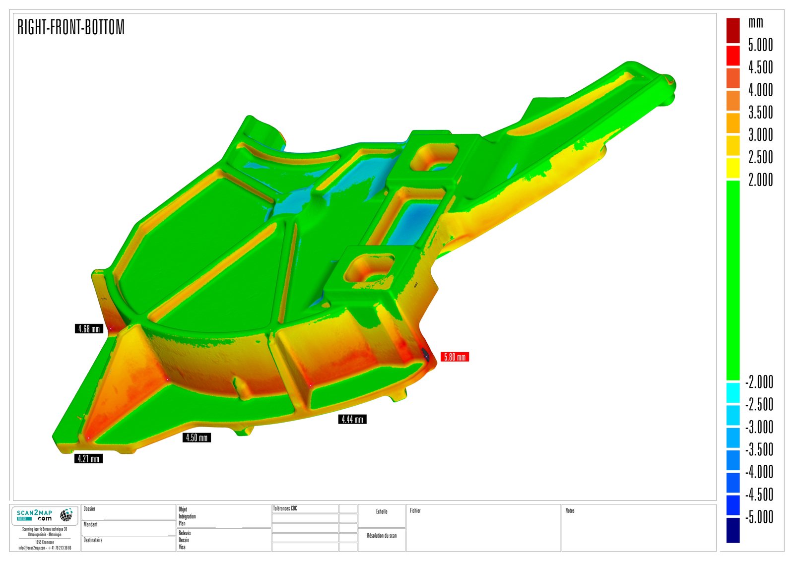Click the RIGHT-FRONT-BOTTOM view title
The image size is (794, 561).
point(71,27)
